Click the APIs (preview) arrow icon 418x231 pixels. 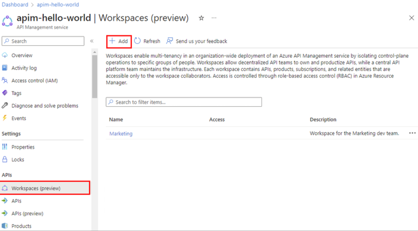coord(5,213)
